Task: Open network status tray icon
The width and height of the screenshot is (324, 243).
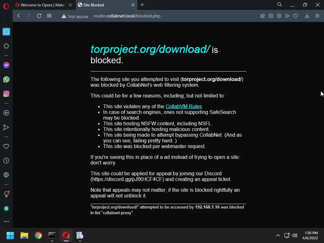Action: (x=287, y=235)
